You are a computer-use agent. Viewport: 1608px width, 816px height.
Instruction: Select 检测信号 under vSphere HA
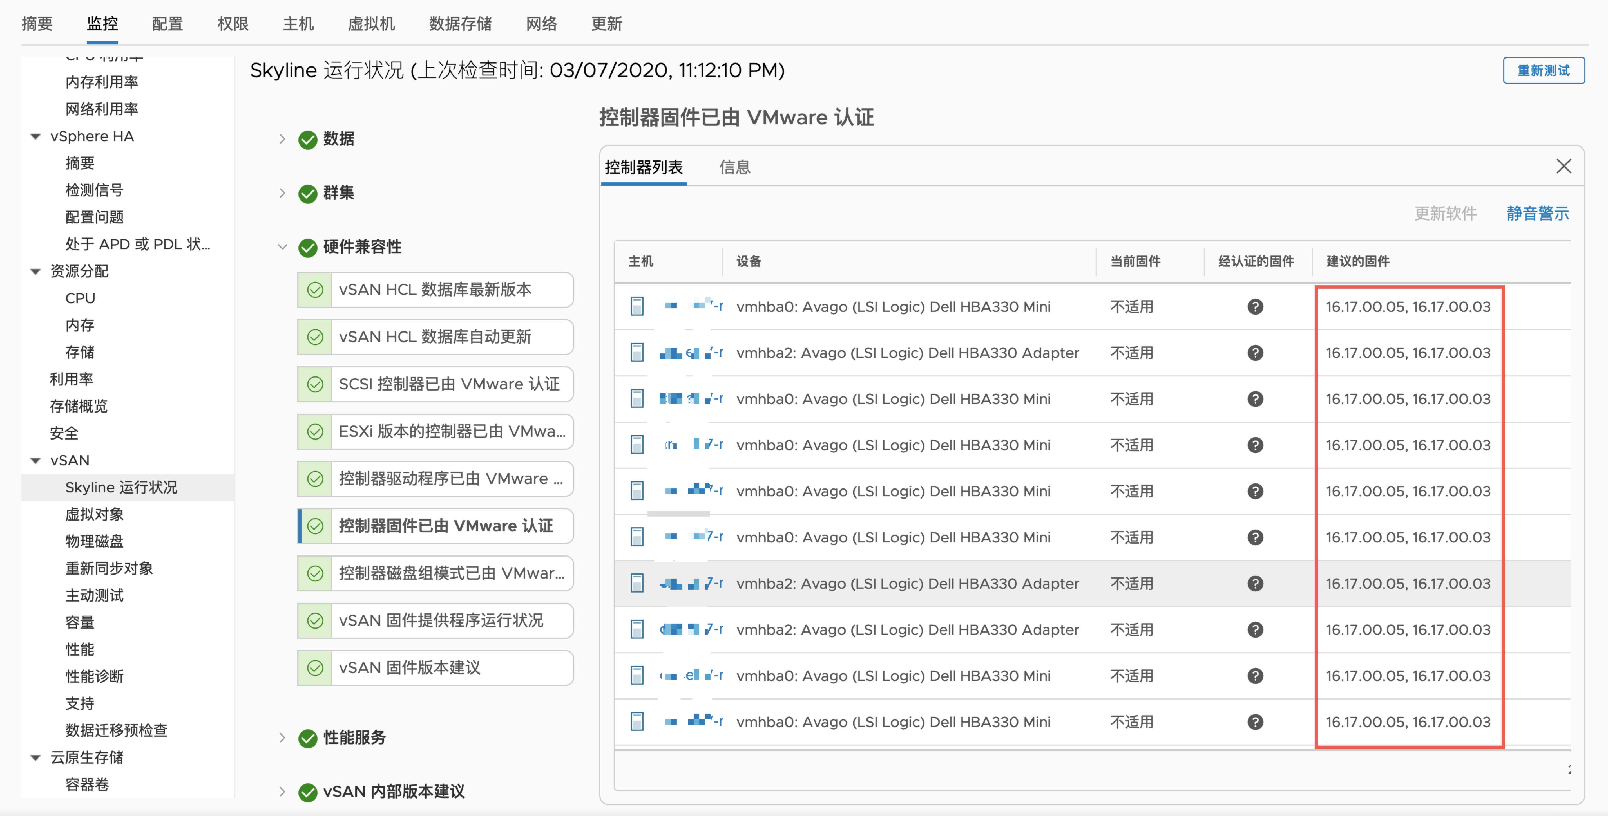[94, 190]
